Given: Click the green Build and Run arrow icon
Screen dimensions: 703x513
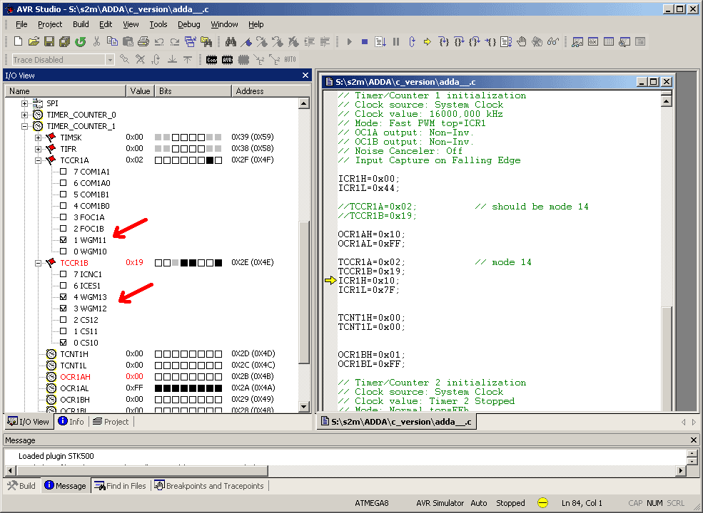Looking at the screenshot, I should (80, 41).
